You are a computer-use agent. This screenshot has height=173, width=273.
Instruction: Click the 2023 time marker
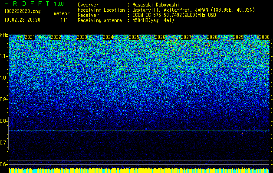point(82,37)
